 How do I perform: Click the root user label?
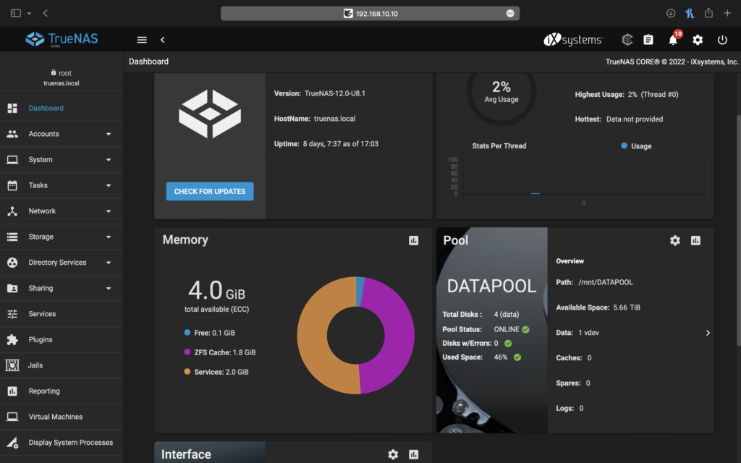(x=62, y=73)
